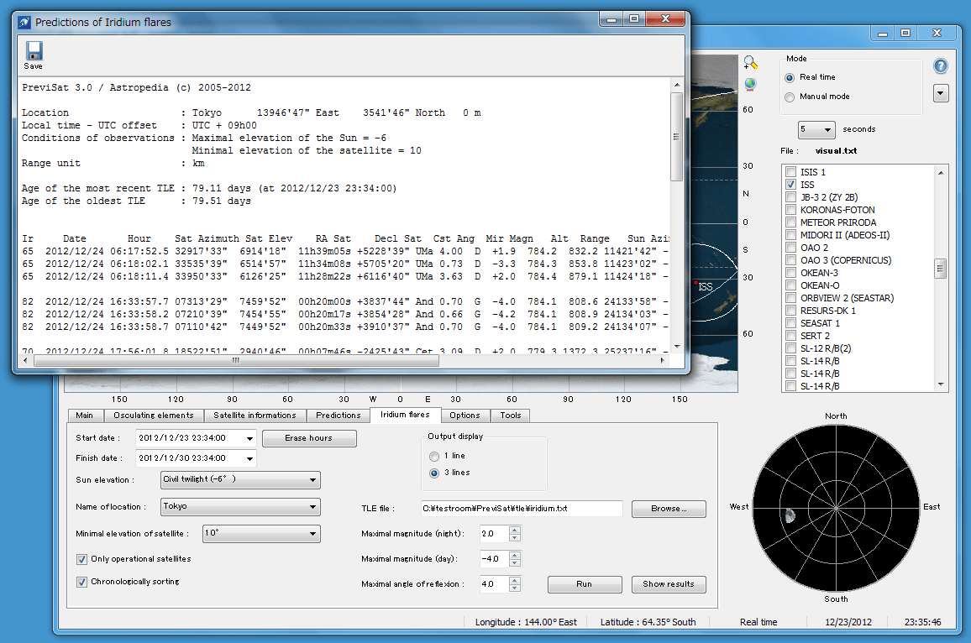This screenshot has height=643, width=971.
Task: Click predictions vertical scrollbar thumb
Action: click(677, 137)
